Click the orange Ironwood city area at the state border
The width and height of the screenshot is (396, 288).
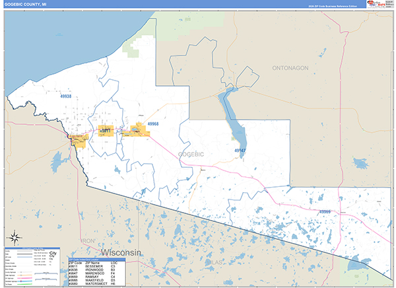[x=79, y=141]
